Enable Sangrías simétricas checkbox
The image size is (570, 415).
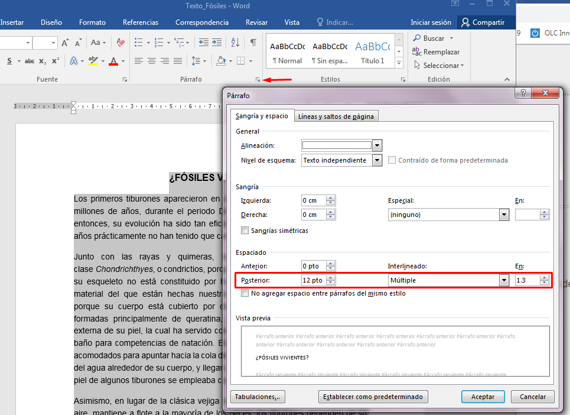[x=245, y=231]
